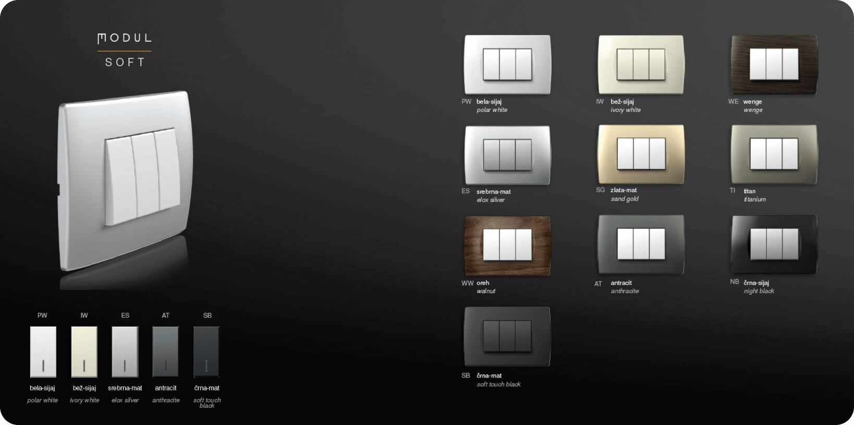Click the 'bela-sijaj' label beside the PW frame
This screenshot has height=425, width=854.
click(489, 102)
